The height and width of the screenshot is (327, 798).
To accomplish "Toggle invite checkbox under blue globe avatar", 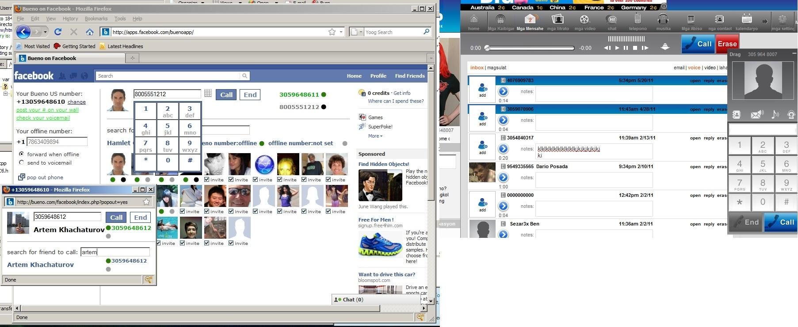I will point(255,180).
